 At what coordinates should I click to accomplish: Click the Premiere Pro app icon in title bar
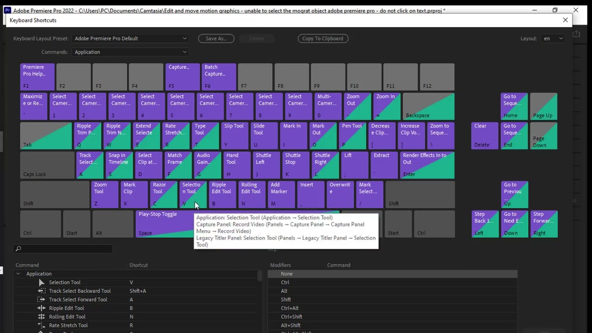(x=7, y=10)
